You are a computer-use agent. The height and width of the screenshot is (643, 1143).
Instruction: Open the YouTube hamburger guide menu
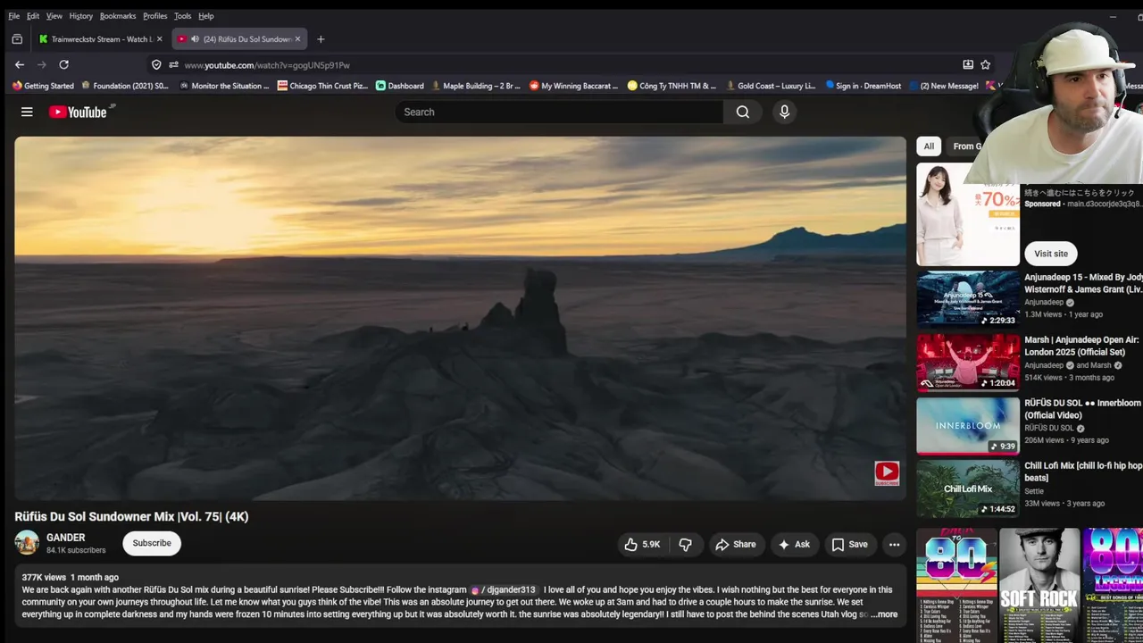coord(27,112)
